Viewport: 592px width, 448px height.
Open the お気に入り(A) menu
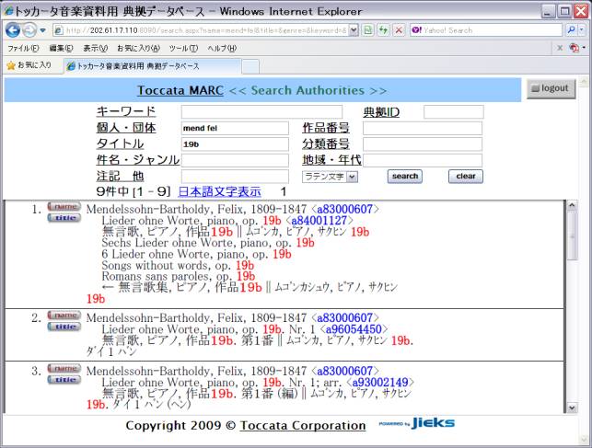[138, 48]
